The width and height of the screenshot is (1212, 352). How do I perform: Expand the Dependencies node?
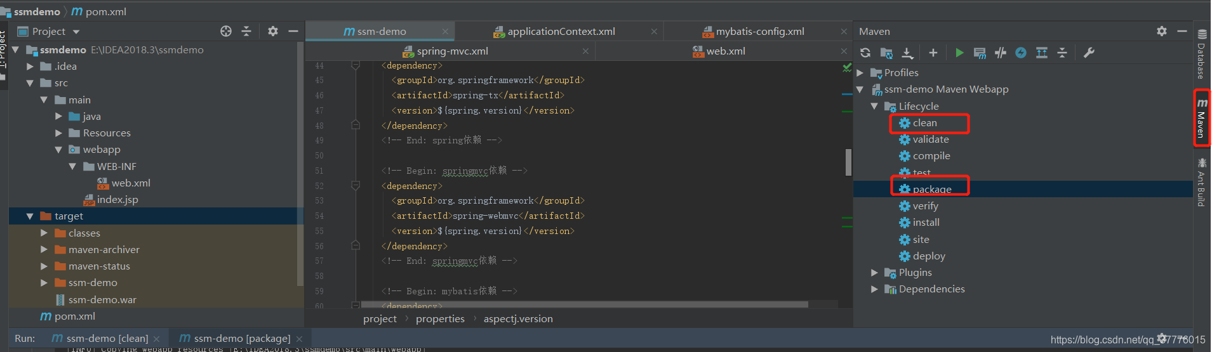coord(874,289)
